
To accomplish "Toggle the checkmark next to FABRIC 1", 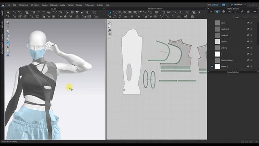I will point(212,67).
